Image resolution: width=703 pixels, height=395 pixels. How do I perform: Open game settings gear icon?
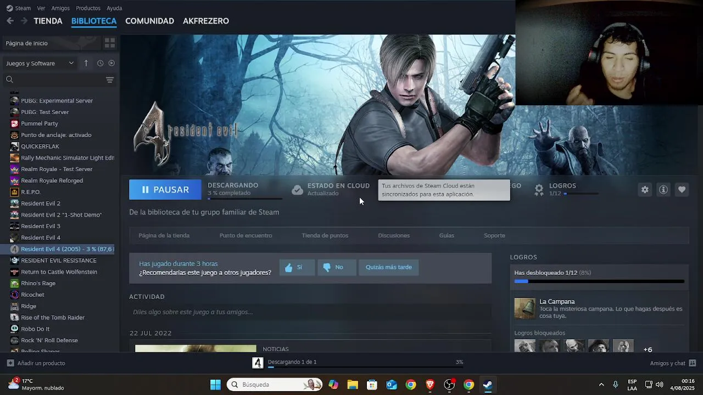pos(645,189)
